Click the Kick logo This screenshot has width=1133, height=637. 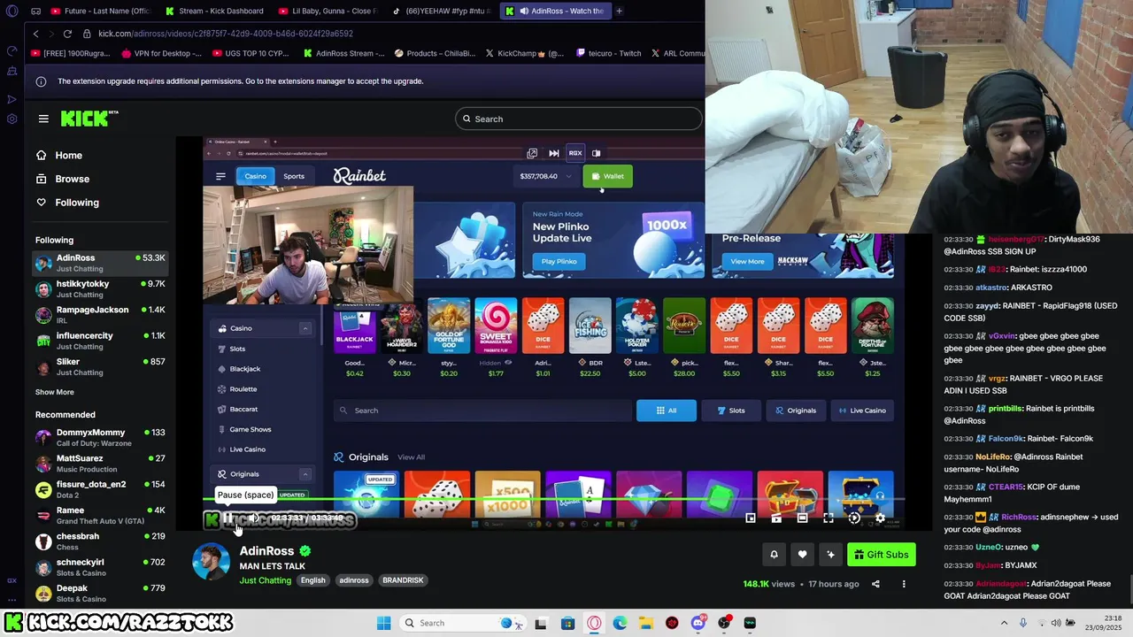click(89, 119)
